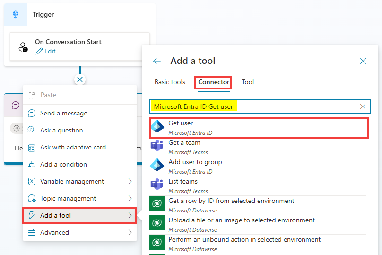Viewport: 382px width, 255px height.
Task: Click the back arrow in Add a tool
Action: (157, 61)
